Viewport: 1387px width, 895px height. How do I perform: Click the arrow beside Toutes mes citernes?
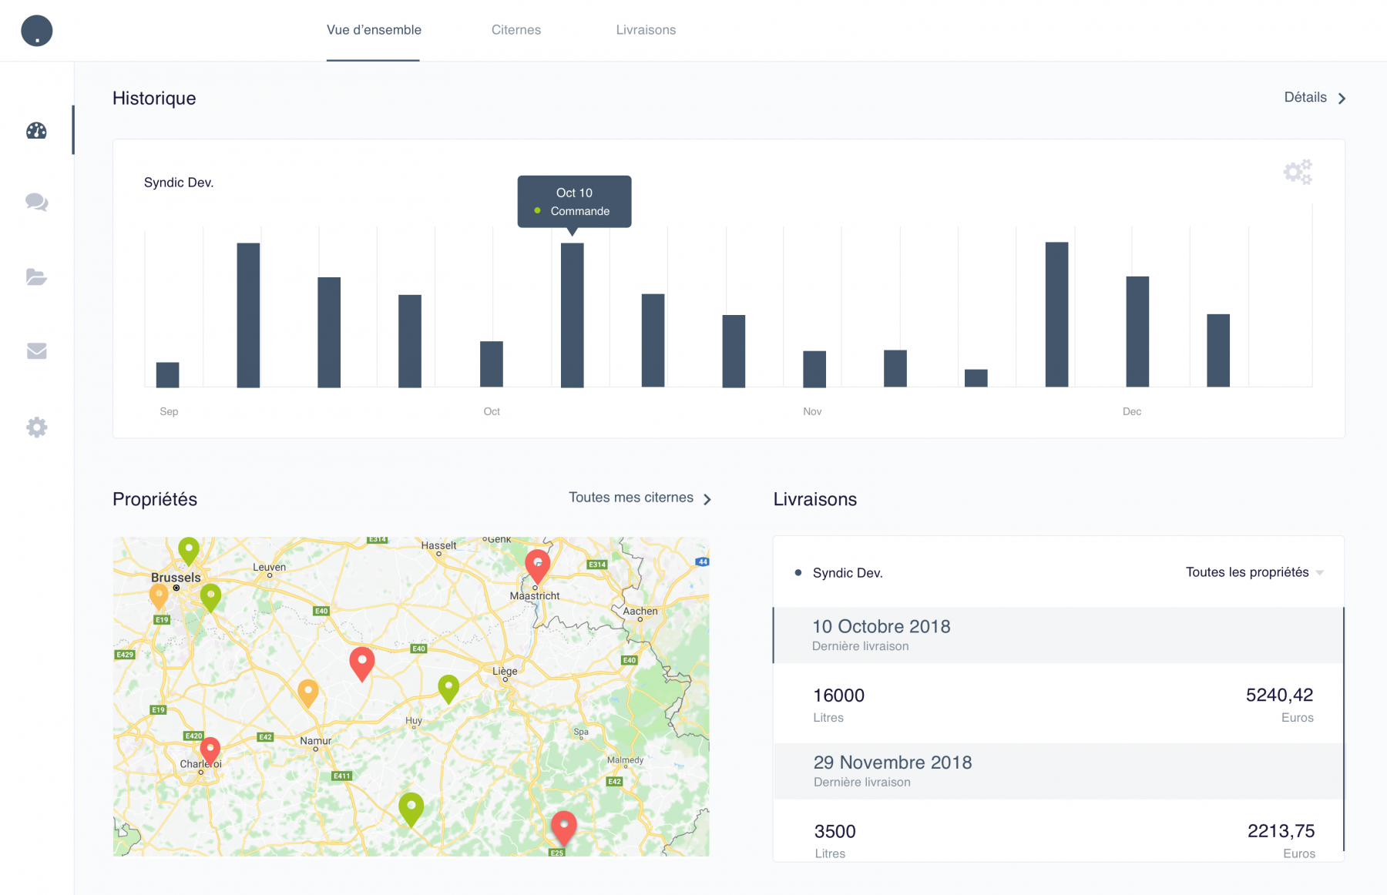[707, 499]
